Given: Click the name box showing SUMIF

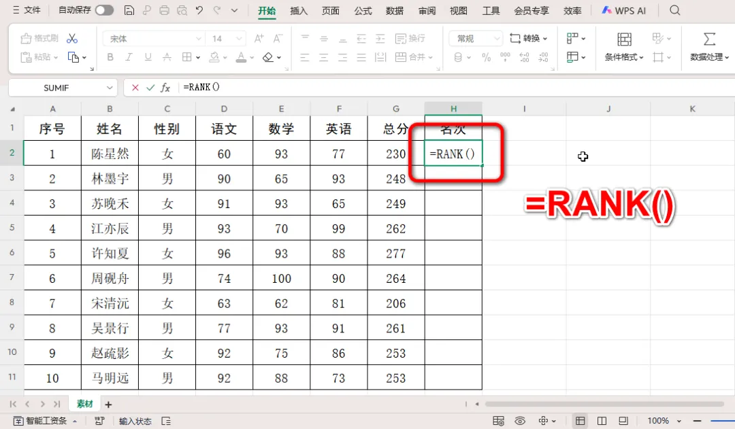Looking at the screenshot, I should pos(56,88).
